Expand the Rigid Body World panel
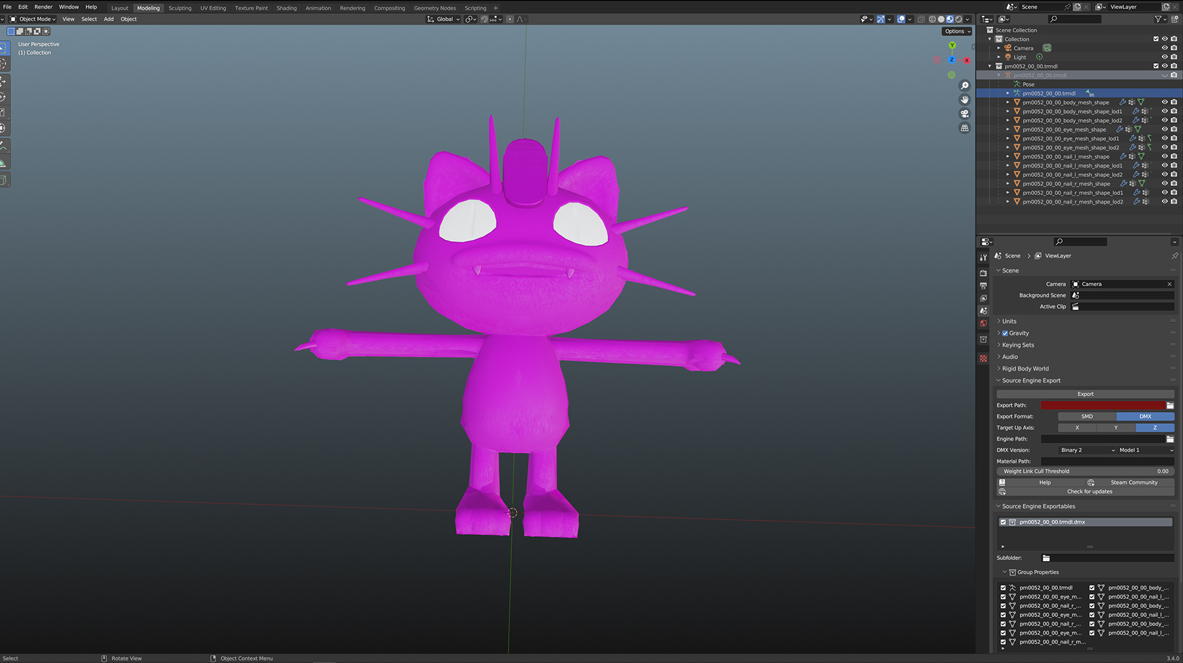The width and height of the screenshot is (1183, 663). pyautogui.click(x=1025, y=369)
